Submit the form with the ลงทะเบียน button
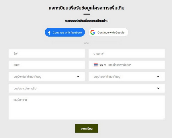The height and width of the screenshot is (138, 172). click(x=87, y=129)
